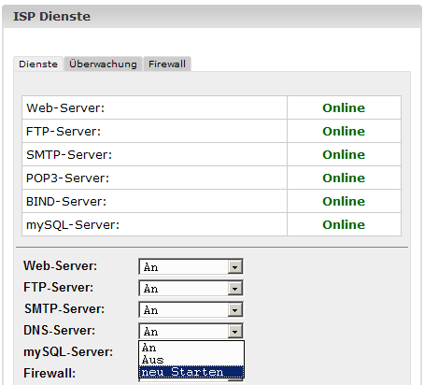Click the 'Web-Server:' table row label
Image resolution: width=424 pixels, height=385 pixels.
tap(65, 108)
